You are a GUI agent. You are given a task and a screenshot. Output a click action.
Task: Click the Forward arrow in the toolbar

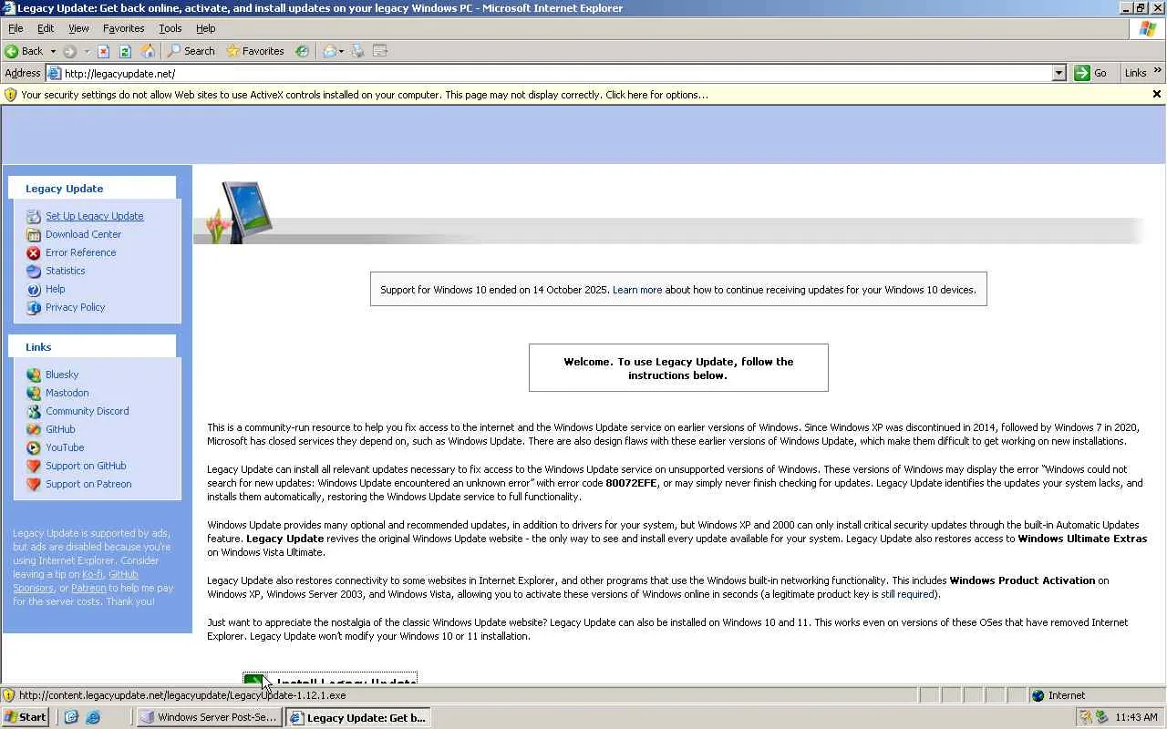coord(69,51)
